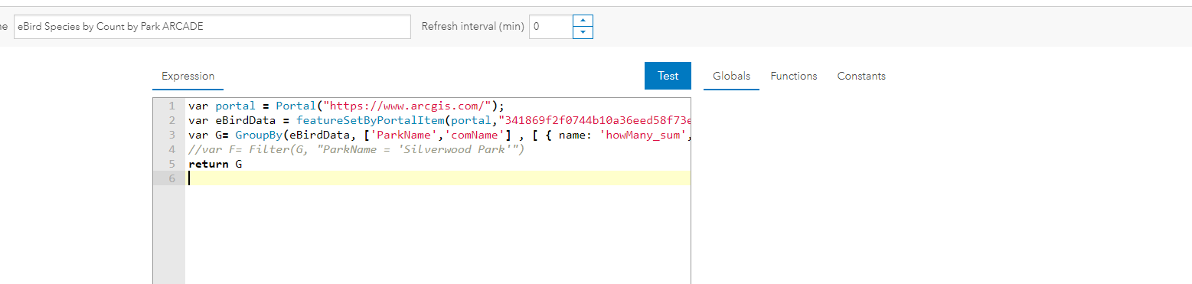
Task: Click line number 5 in gutter
Action: 171,164
